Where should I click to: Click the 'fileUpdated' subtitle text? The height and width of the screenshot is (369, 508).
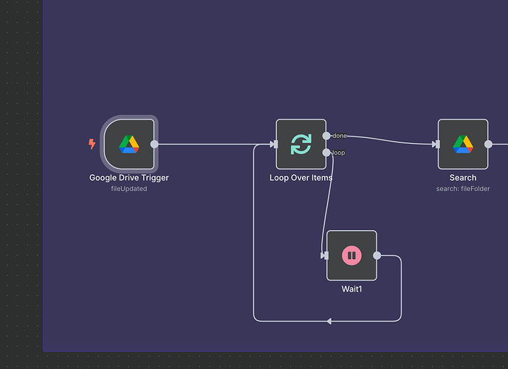tap(129, 189)
